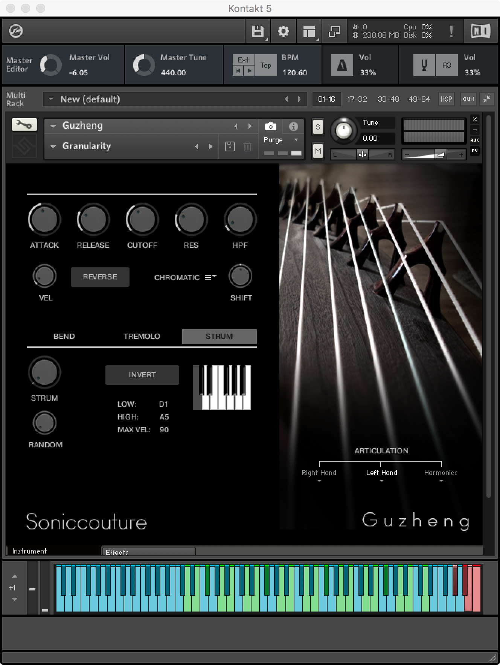Click the Kontakt logo browser icon
Image resolution: width=500 pixels, height=665 pixels.
click(16, 31)
